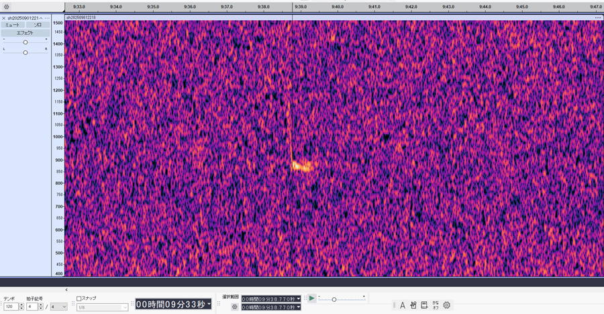
Task: Click 1000 on the frequency scale
Action: point(58,137)
